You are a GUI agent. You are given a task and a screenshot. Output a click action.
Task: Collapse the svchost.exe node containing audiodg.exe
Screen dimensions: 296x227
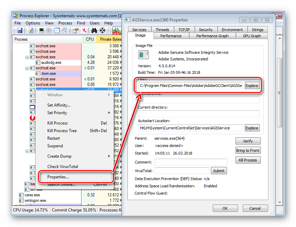pyautogui.click(x=27, y=57)
